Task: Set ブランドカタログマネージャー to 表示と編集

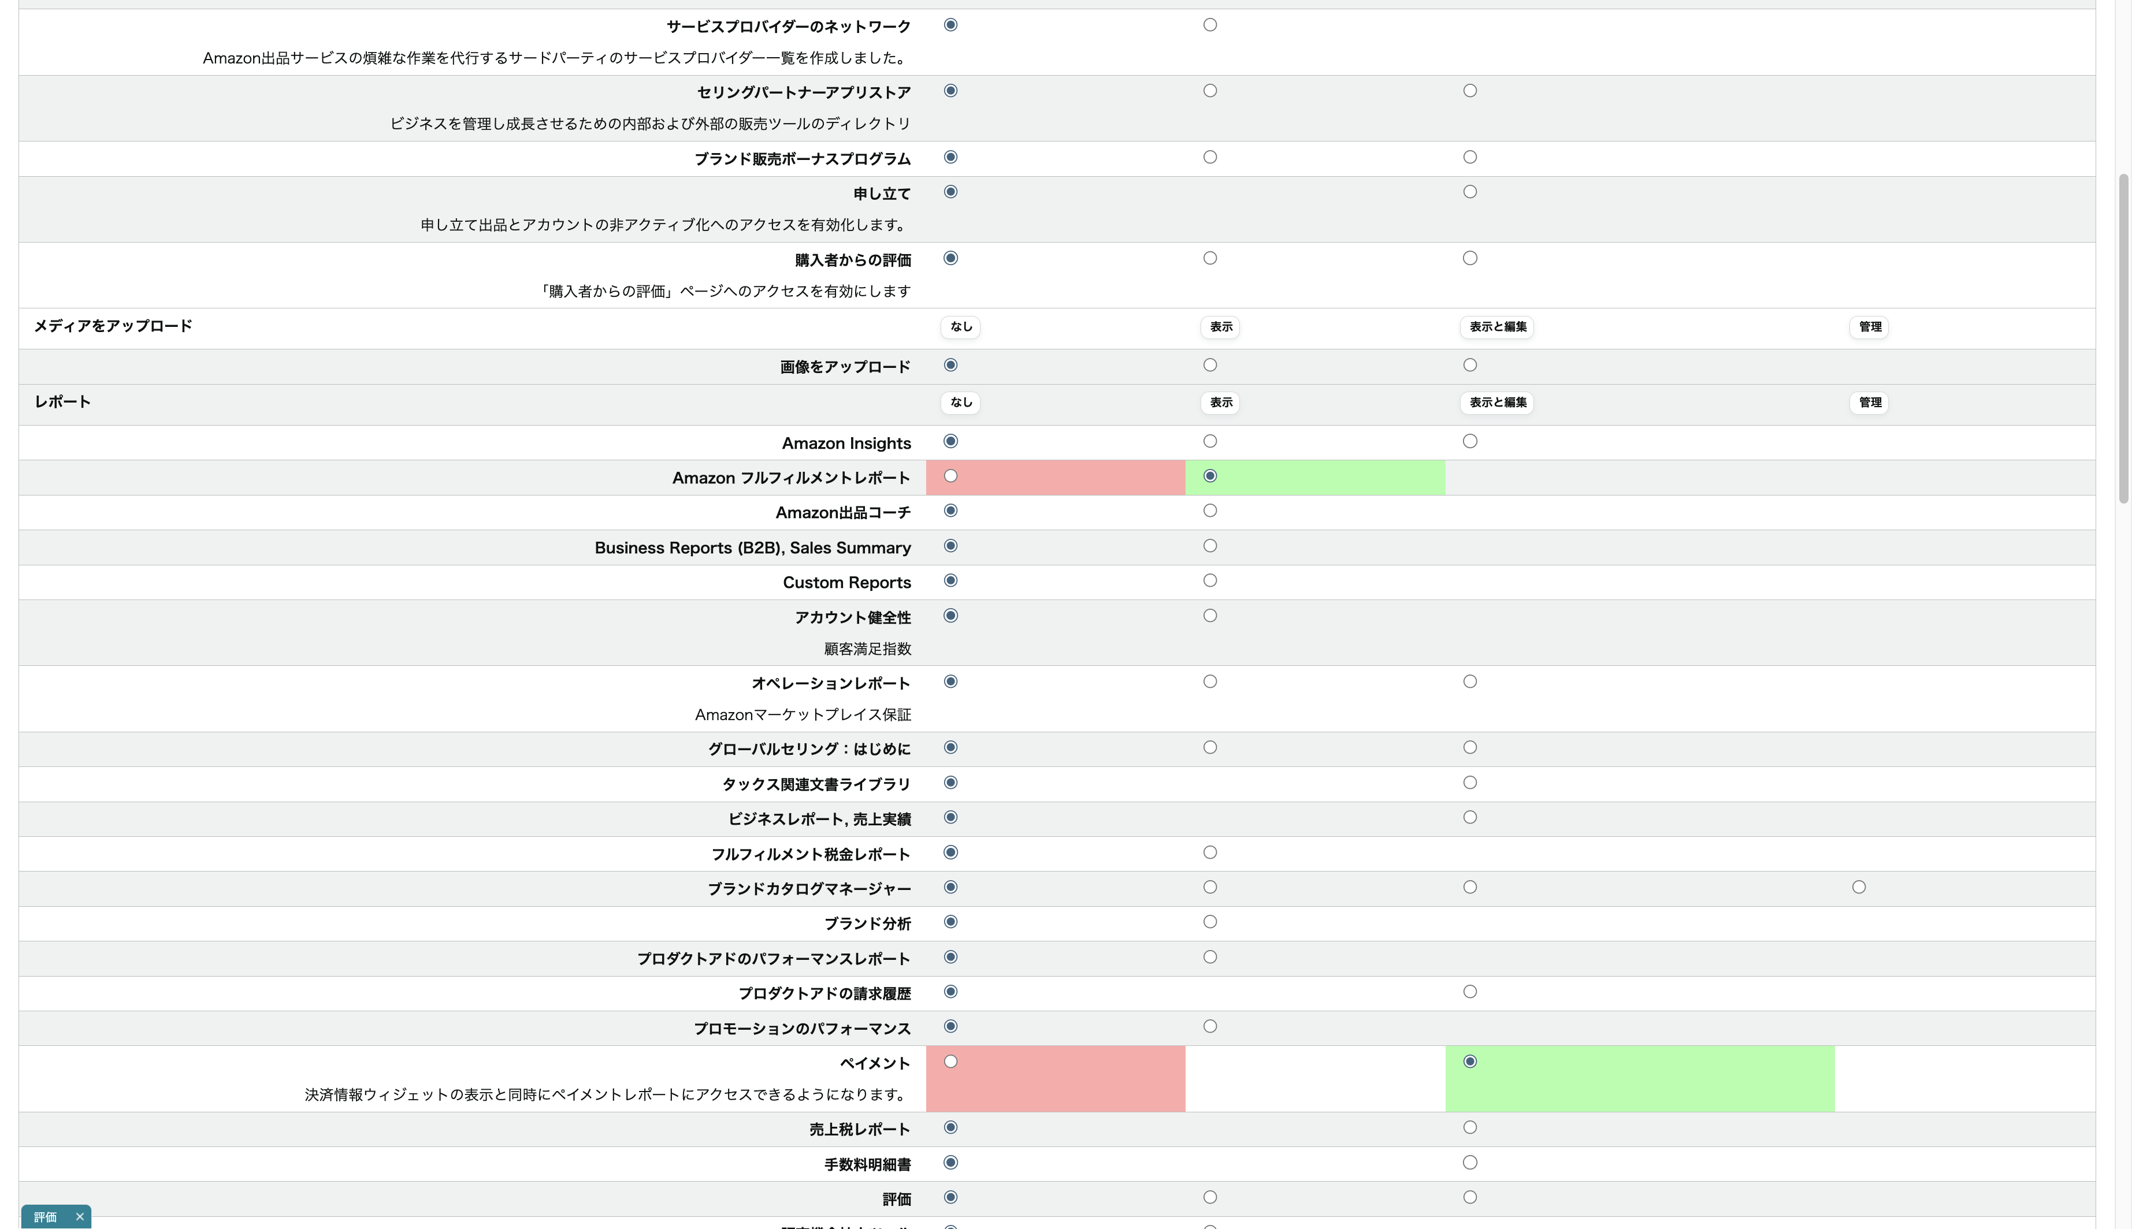Action: pos(1470,887)
